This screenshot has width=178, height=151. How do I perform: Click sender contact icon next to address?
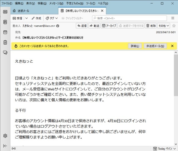(58, 26)
